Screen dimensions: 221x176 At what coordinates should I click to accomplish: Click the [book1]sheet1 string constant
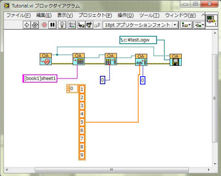pos(40,79)
